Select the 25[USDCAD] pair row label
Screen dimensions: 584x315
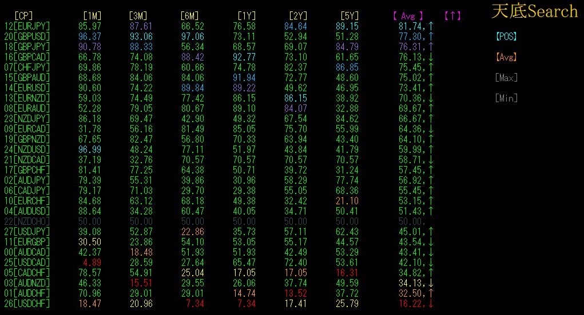click(27, 262)
